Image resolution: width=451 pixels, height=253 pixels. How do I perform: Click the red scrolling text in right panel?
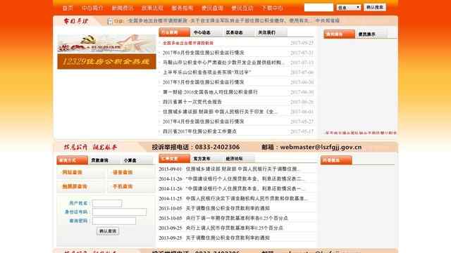361,133
